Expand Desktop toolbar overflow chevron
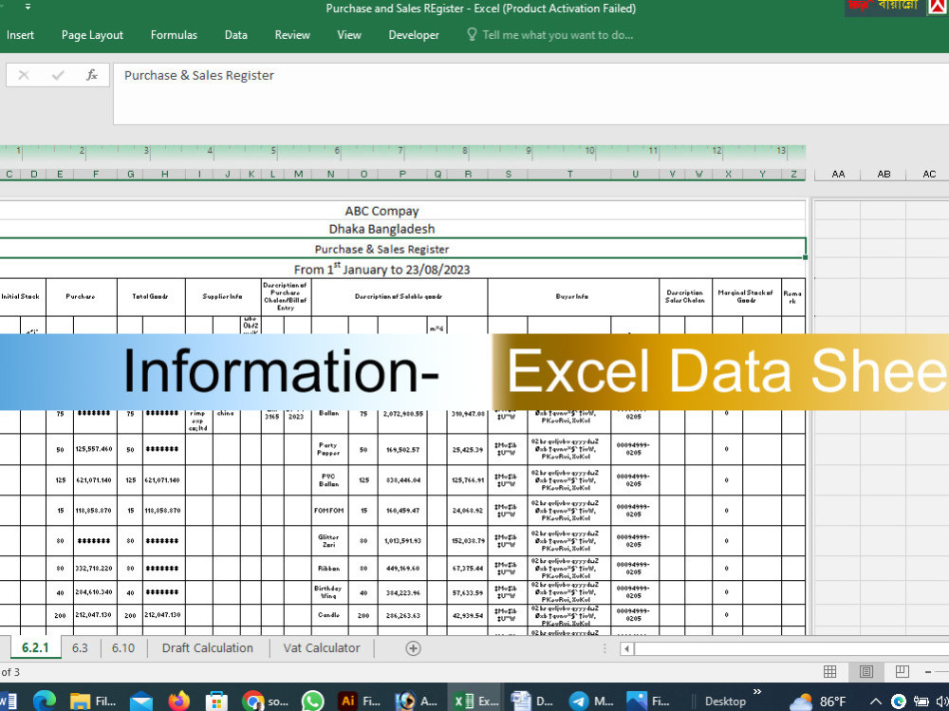This screenshot has height=711, width=949. [757, 692]
